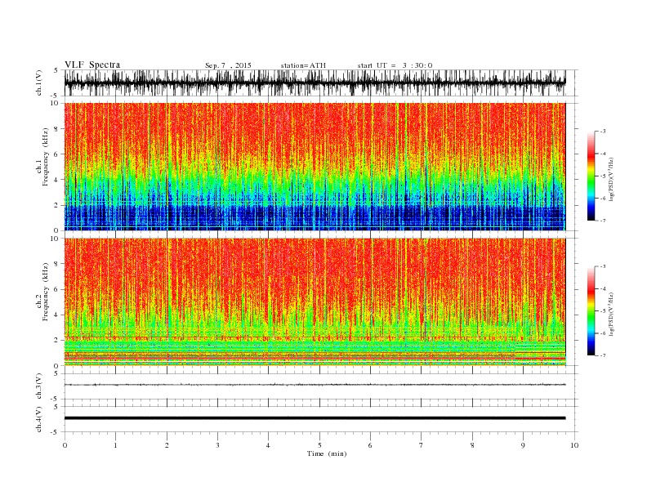Click the ch.1 "Frequency (kHz)" axis label
Screen dimensions: 647x500
[x=46, y=157]
